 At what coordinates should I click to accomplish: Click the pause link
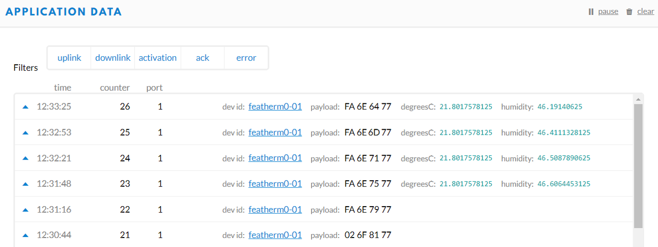pyautogui.click(x=608, y=11)
